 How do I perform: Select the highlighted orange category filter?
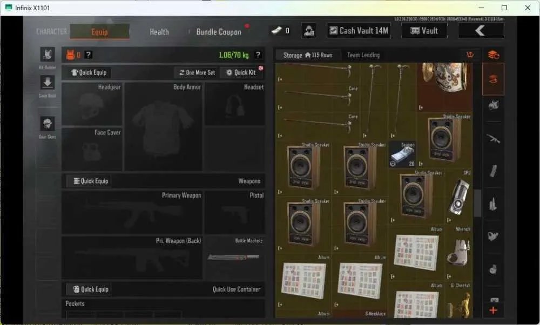coord(493,79)
